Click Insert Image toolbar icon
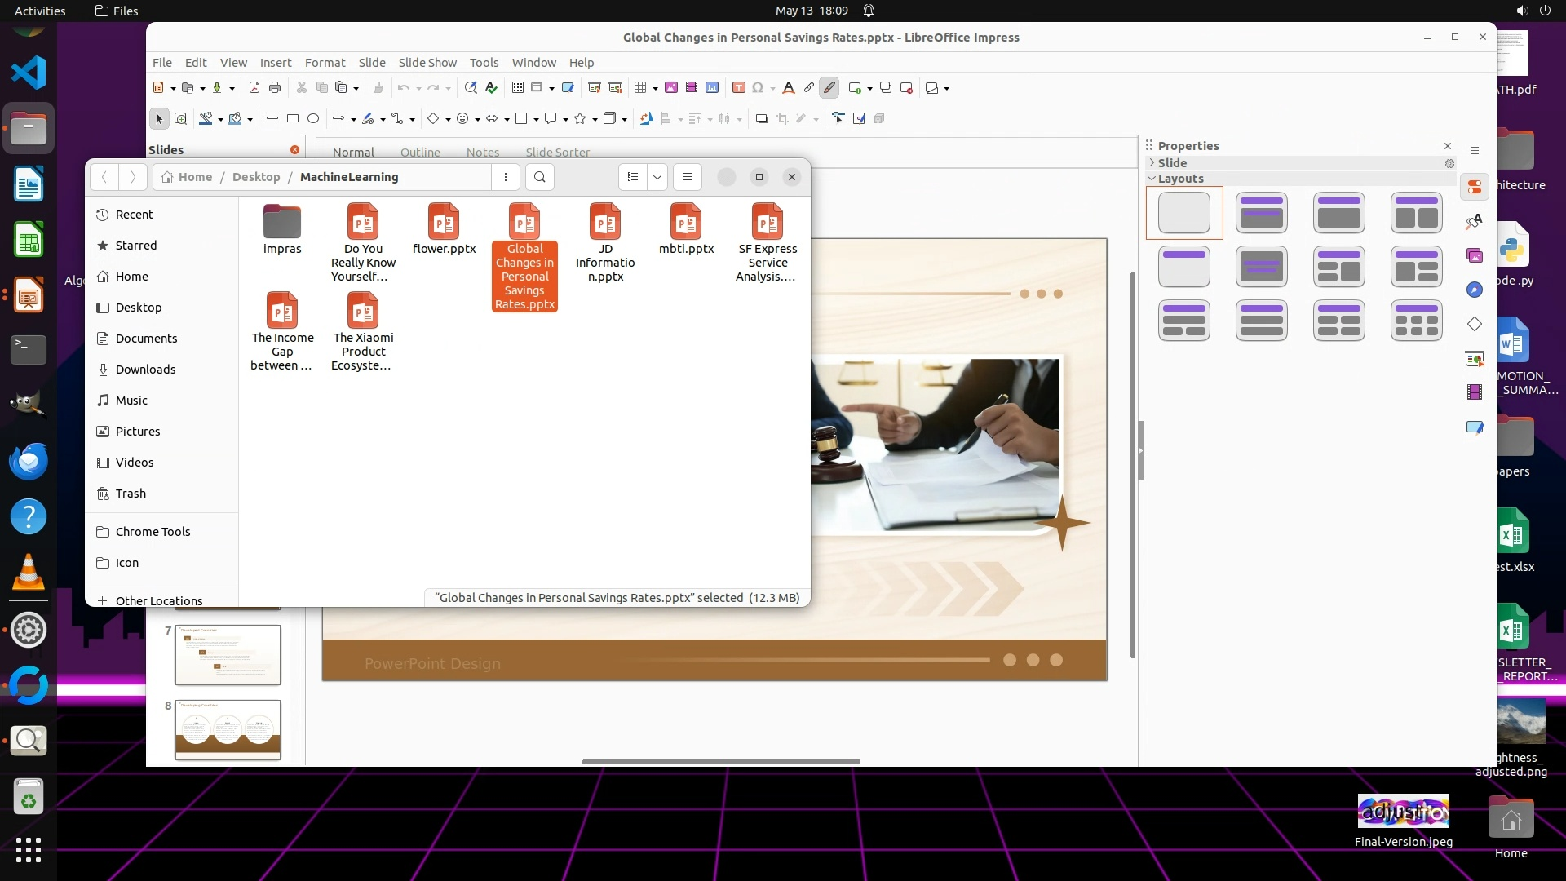Image resolution: width=1566 pixels, height=881 pixels. (x=671, y=88)
